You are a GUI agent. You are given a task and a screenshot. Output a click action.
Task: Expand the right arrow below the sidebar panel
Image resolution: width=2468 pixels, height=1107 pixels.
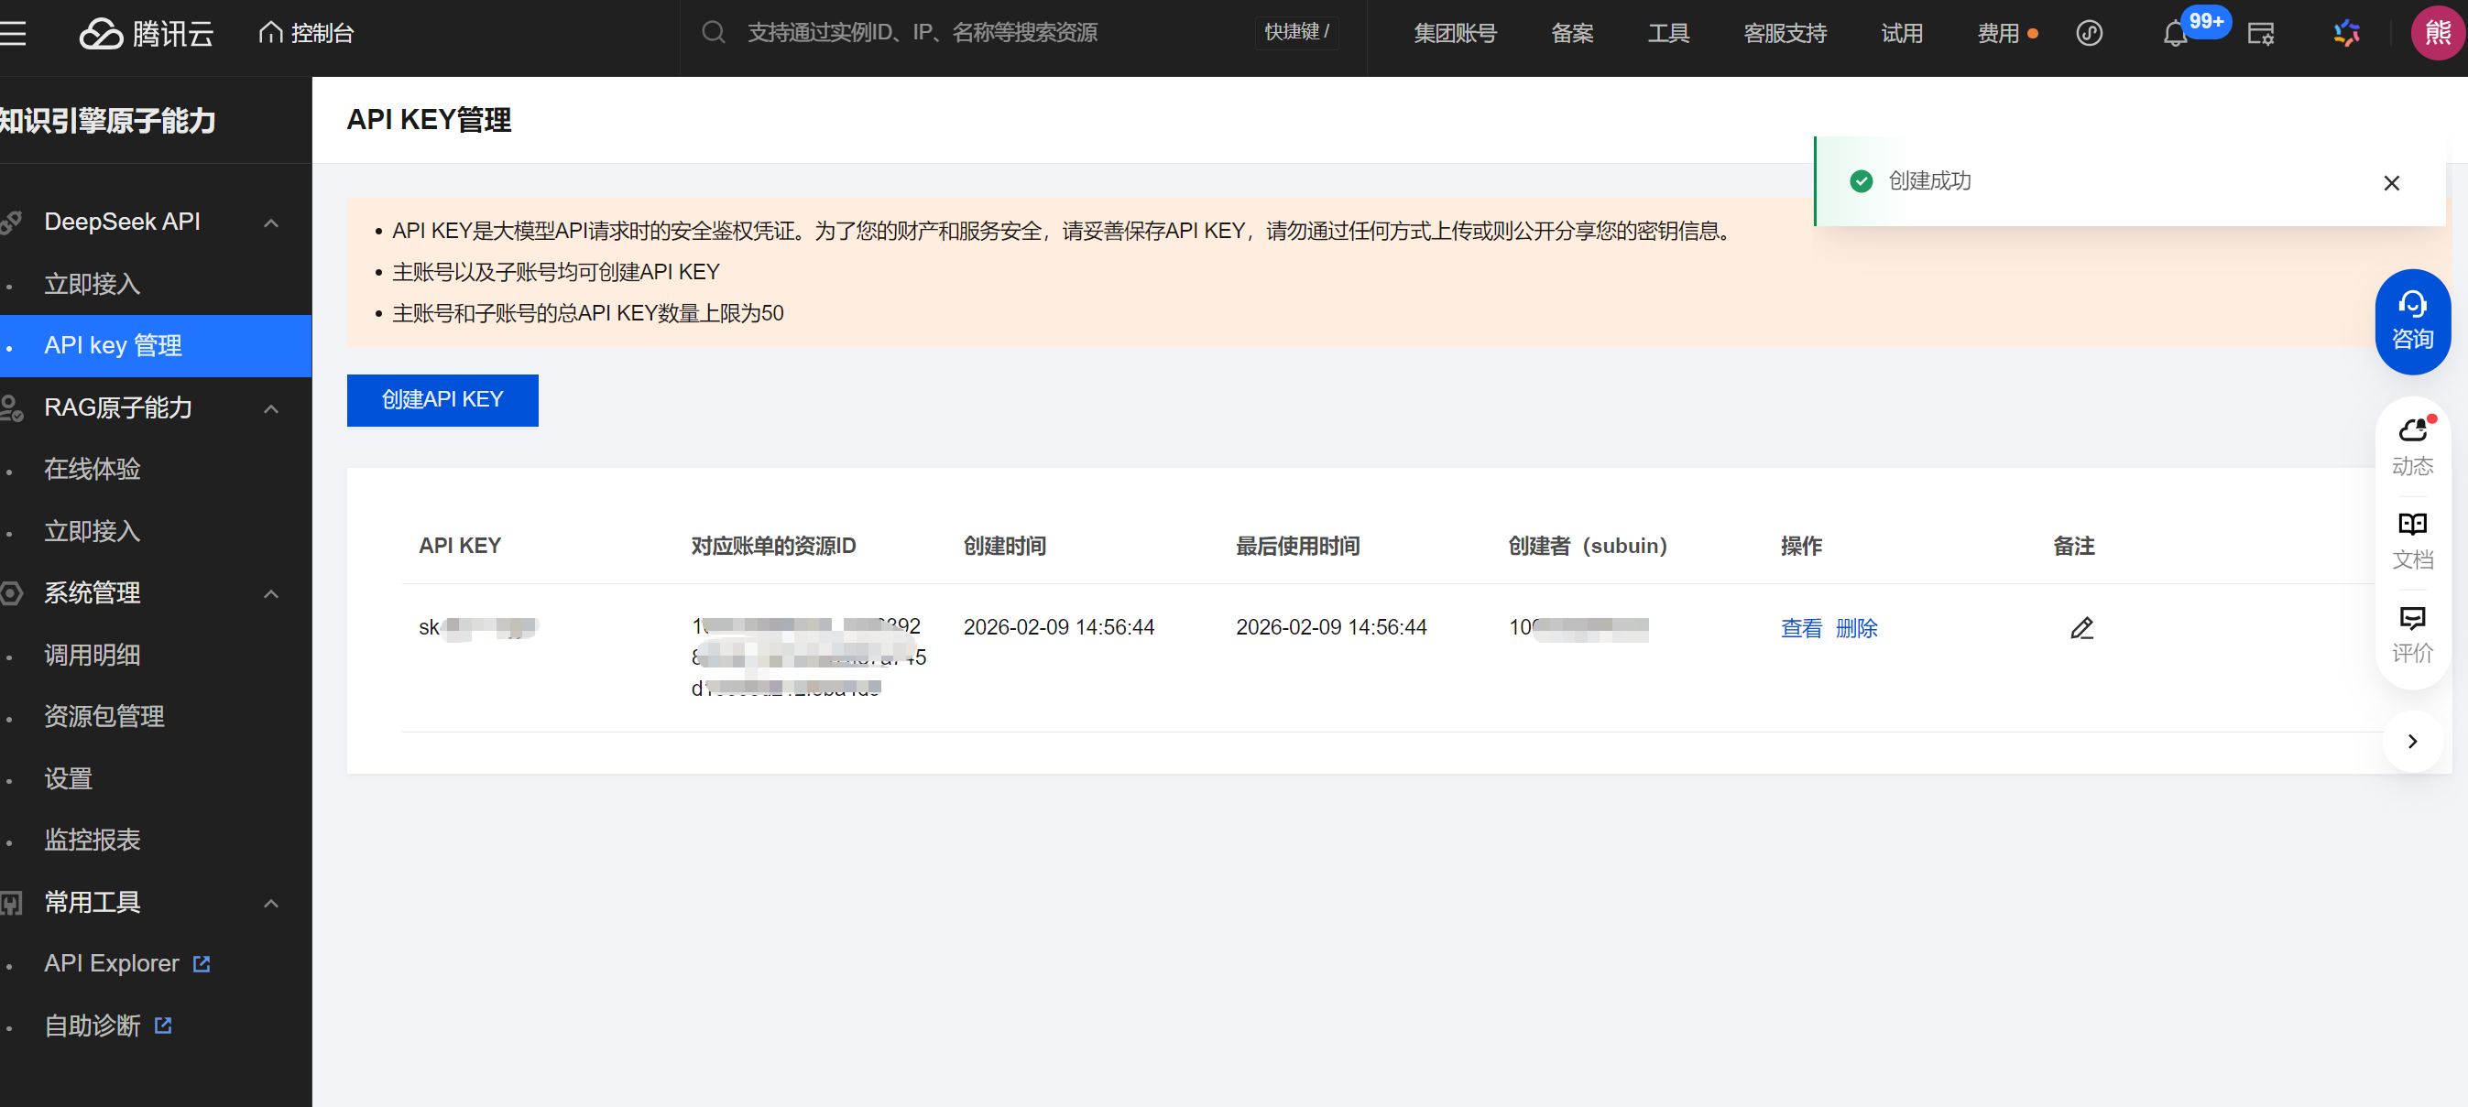click(x=2412, y=740)
